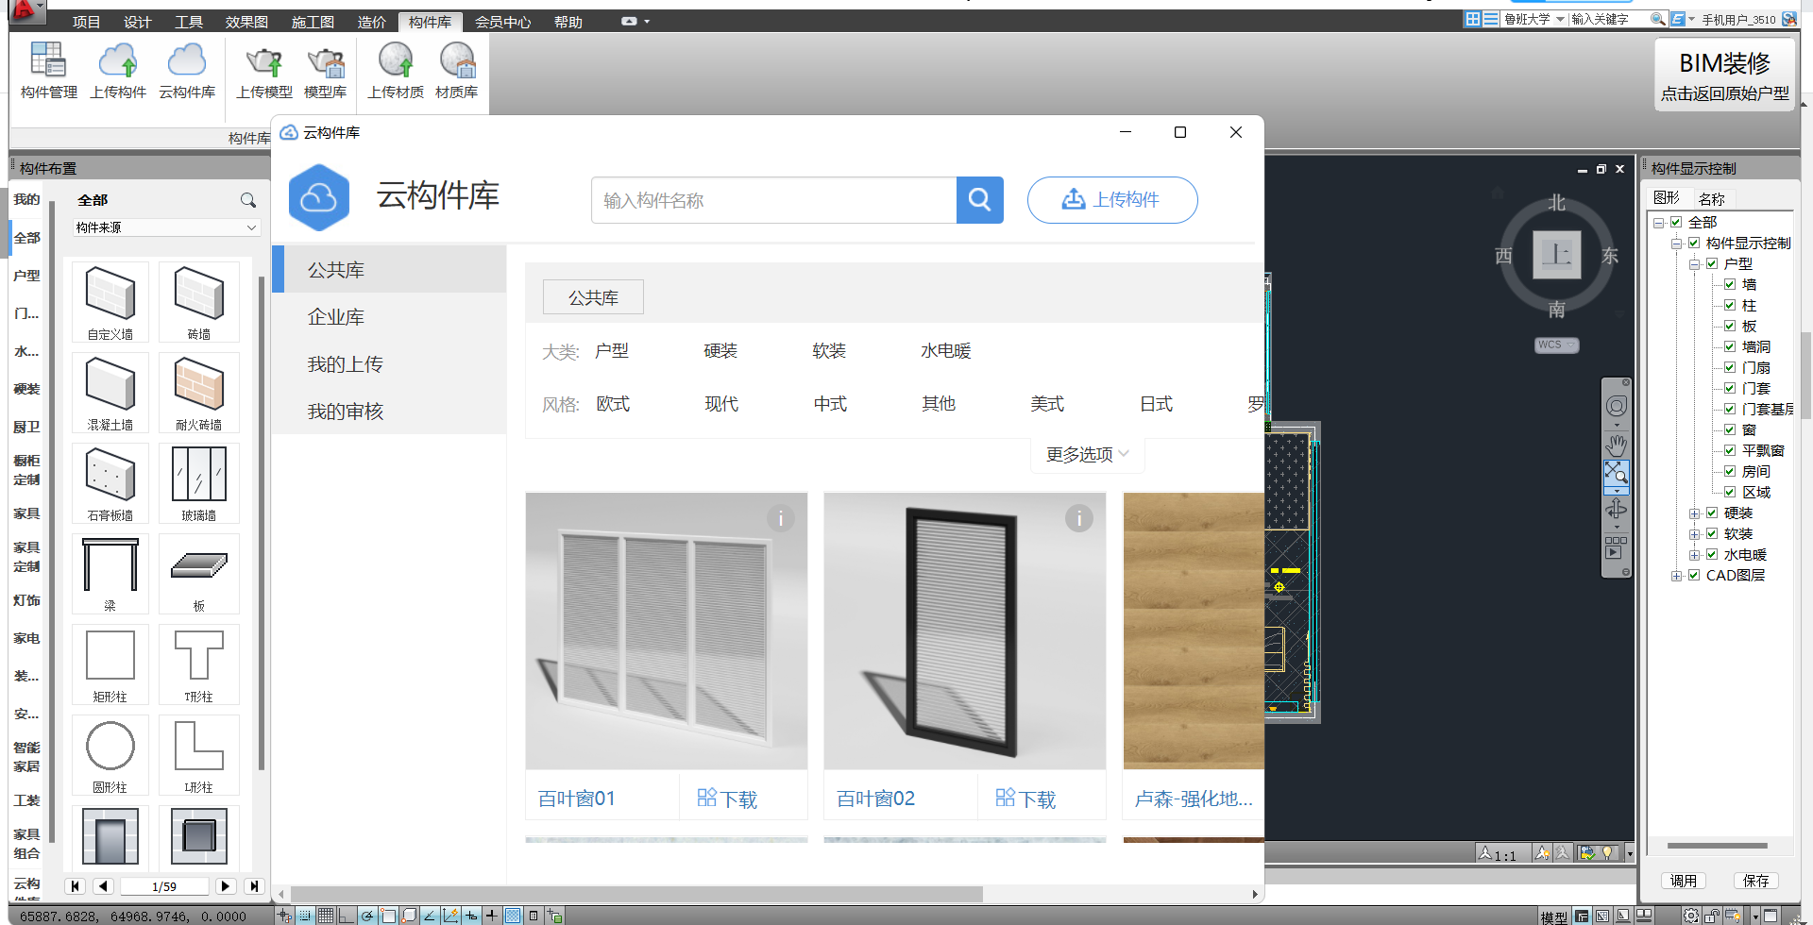Select the 梁 component

110,574
